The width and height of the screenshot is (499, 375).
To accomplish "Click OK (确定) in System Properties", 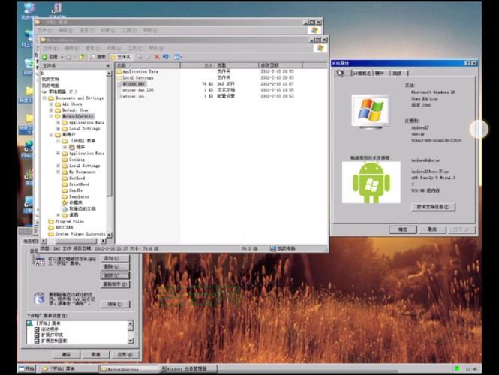I will point(403,229).
